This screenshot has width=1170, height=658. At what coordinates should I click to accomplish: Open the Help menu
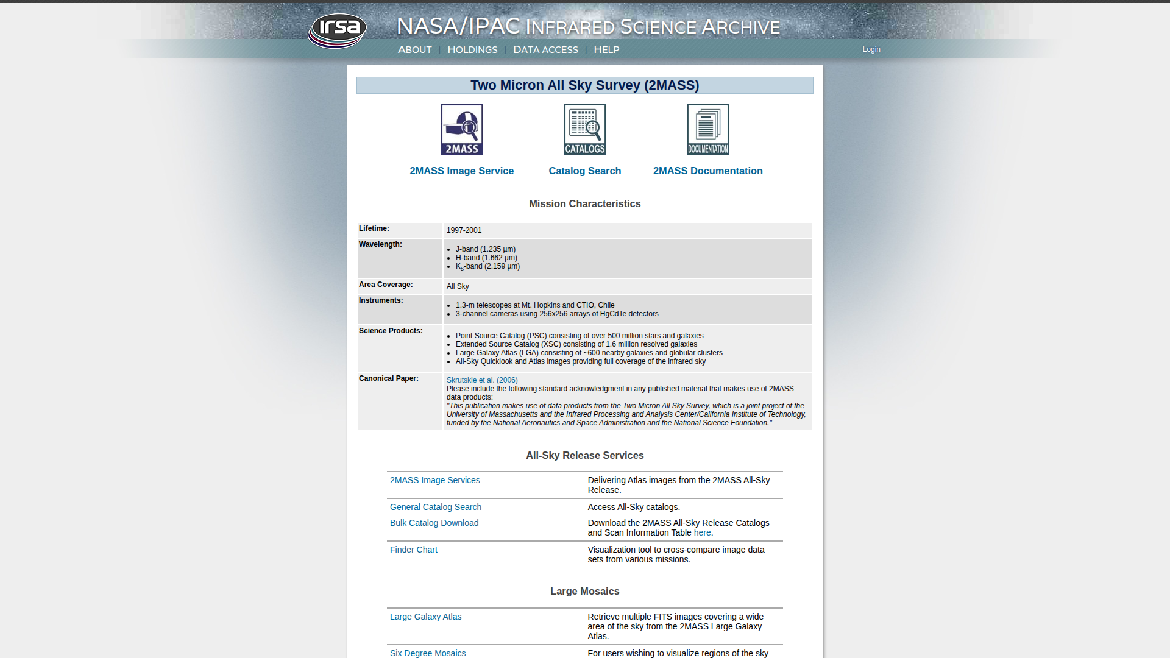pos(606,49)
